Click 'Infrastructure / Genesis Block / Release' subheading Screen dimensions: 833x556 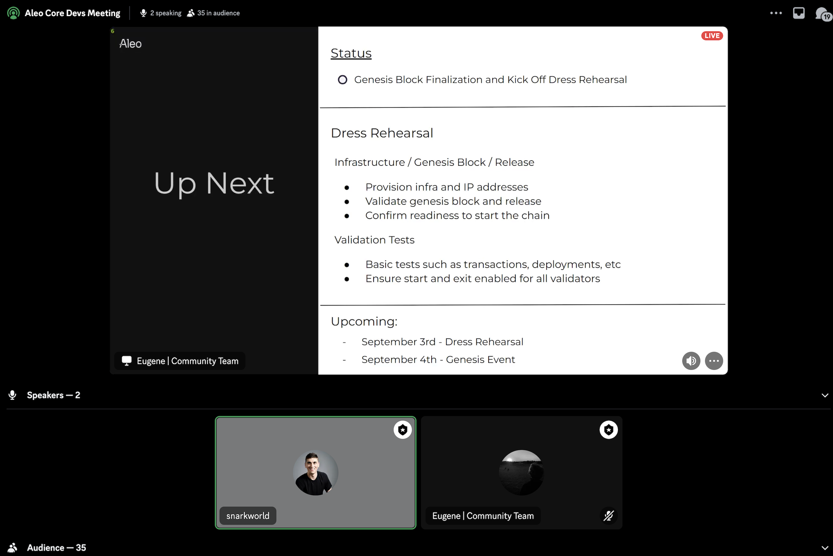(434, 162)
